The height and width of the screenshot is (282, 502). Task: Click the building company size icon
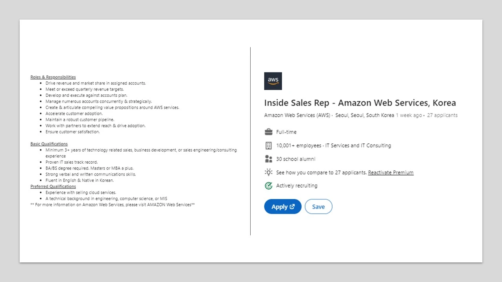pyautogui.click(x=269, y=145)
